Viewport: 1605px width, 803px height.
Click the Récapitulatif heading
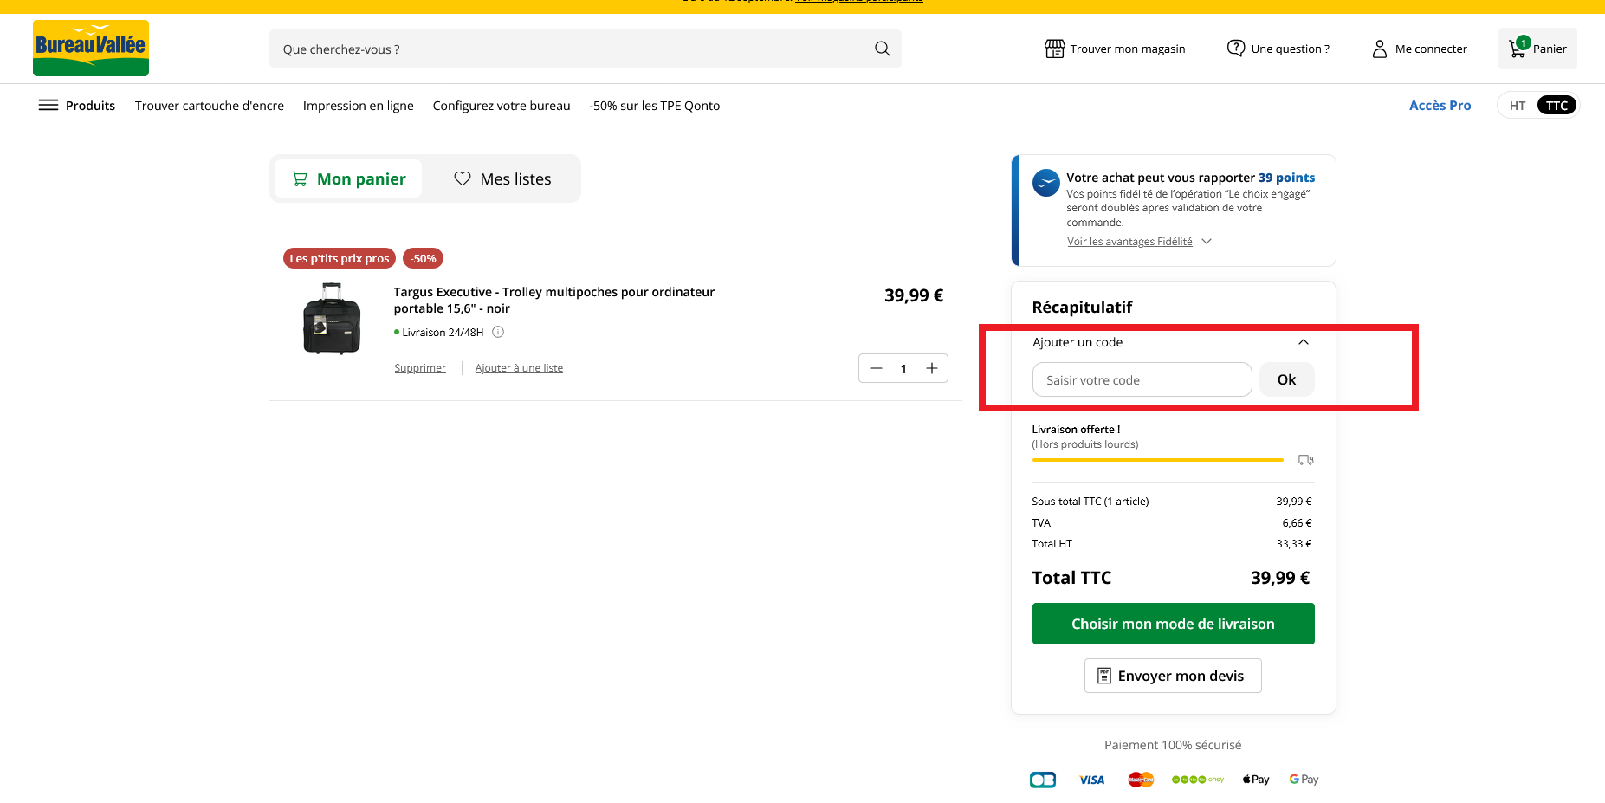pyautogui.click(x=1082, y=308)
